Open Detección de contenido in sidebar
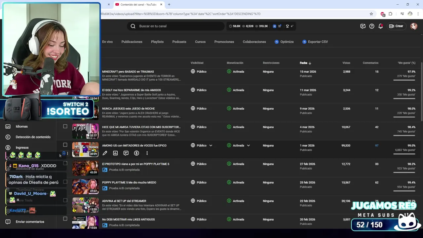Screen dimensions: 423x238 [28, 137]
